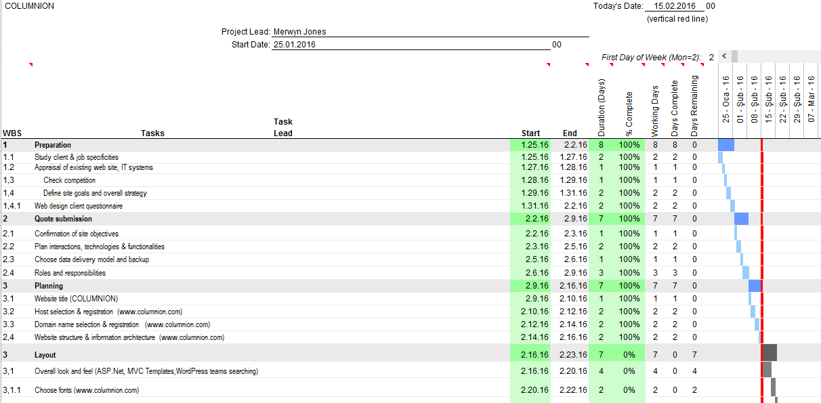Click the timeline scrollbar thumb
Screen dimensions: 821x403
[x=734, y=56]
